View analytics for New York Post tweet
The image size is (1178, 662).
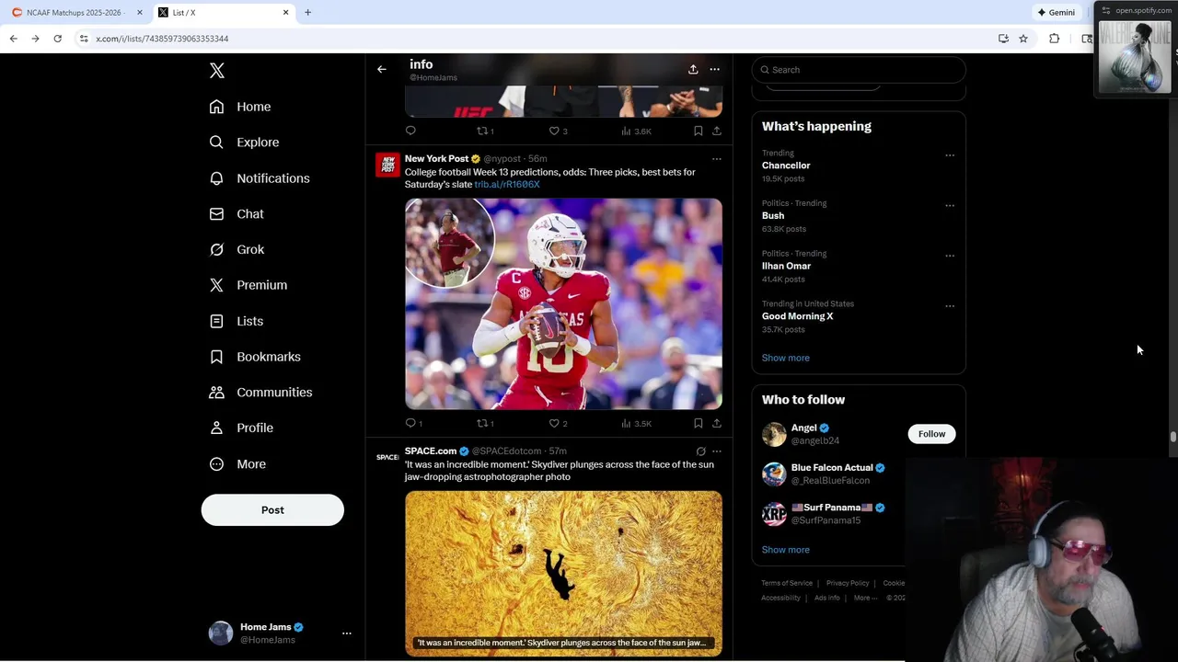(636, 424)
